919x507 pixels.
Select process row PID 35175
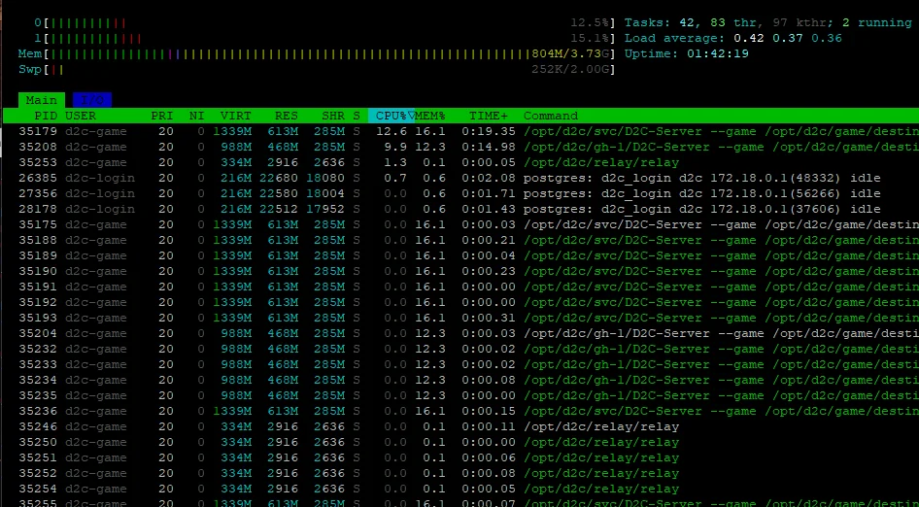pos(459,224)
